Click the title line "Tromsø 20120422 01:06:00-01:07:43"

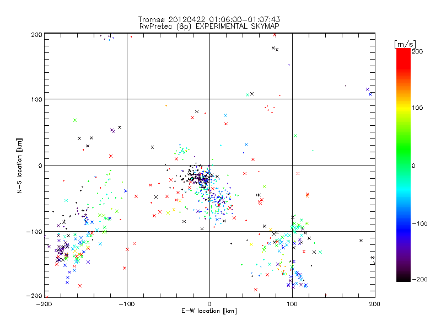(x=209, y=19)
